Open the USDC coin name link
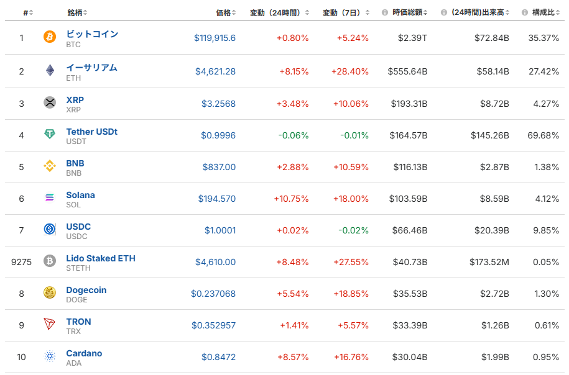This screenshot has width=569, height=375. [78, 227]
